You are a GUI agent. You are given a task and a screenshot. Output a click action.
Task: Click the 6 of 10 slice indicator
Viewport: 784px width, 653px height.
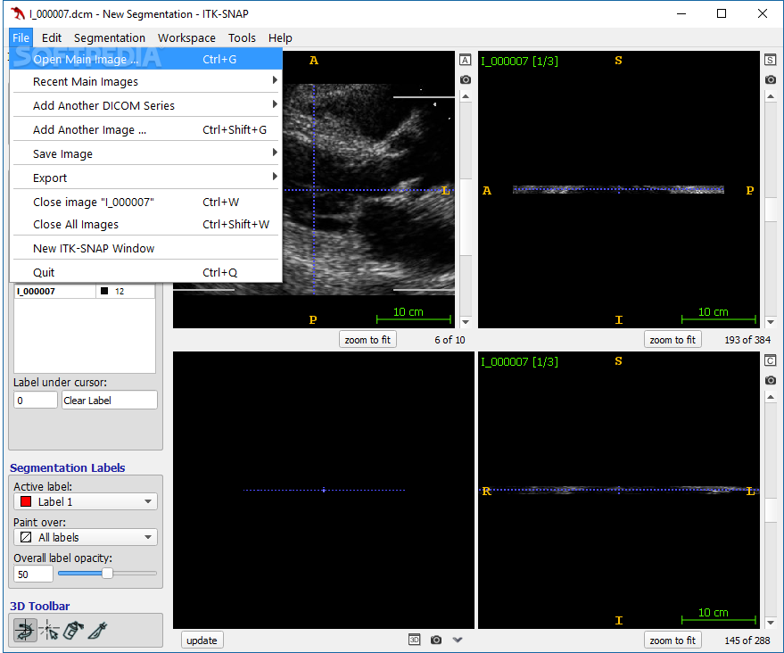coord(450,340)
